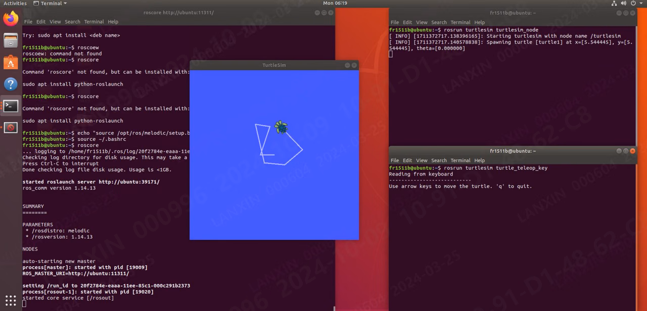Open Terminal menu in turtlesim_node terminal
Viewport: 647px width, 311px height.
pyautogui.click(x=460, y=22)
